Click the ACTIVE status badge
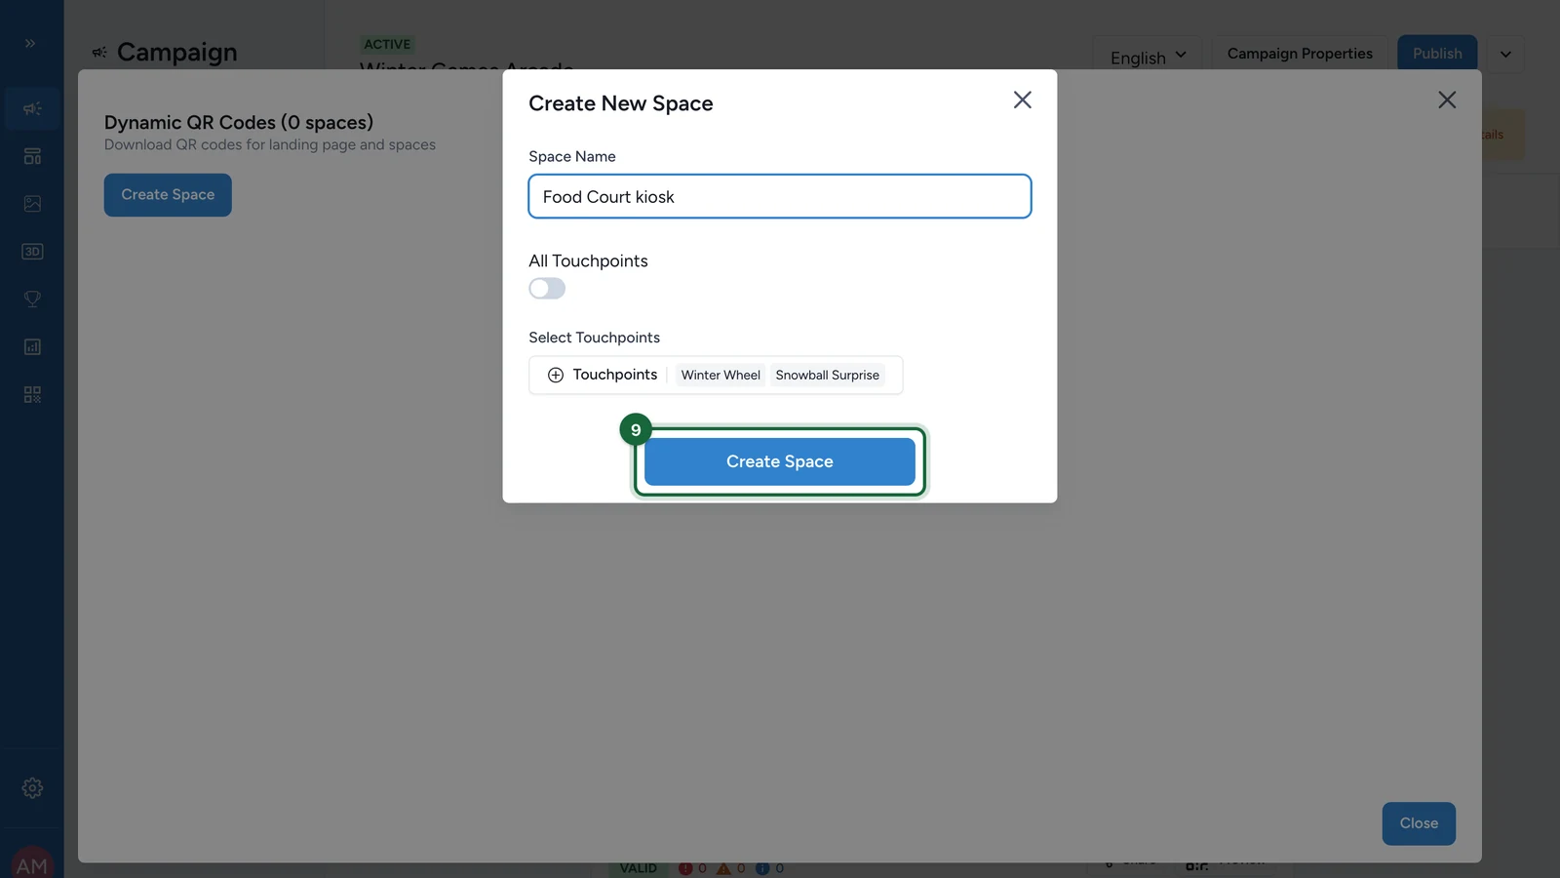1560x878 pixels. coord(387,45)
